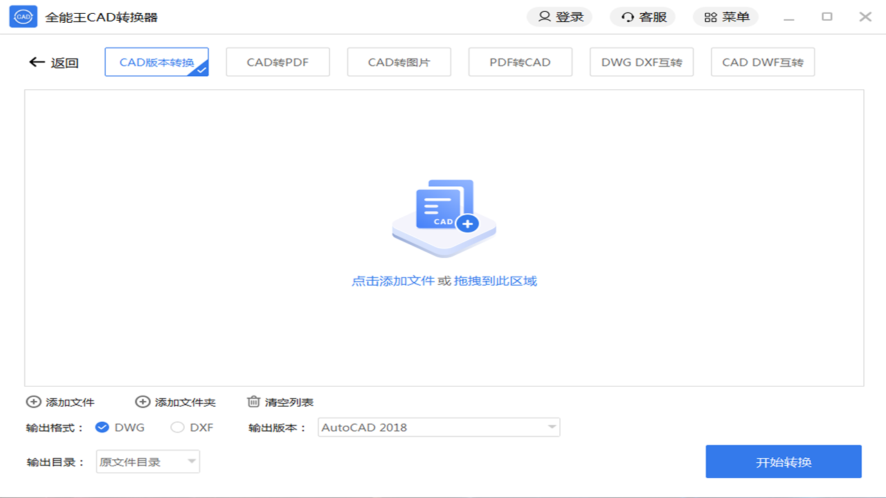Click the back arrow next to 返回

pos(37,62)
